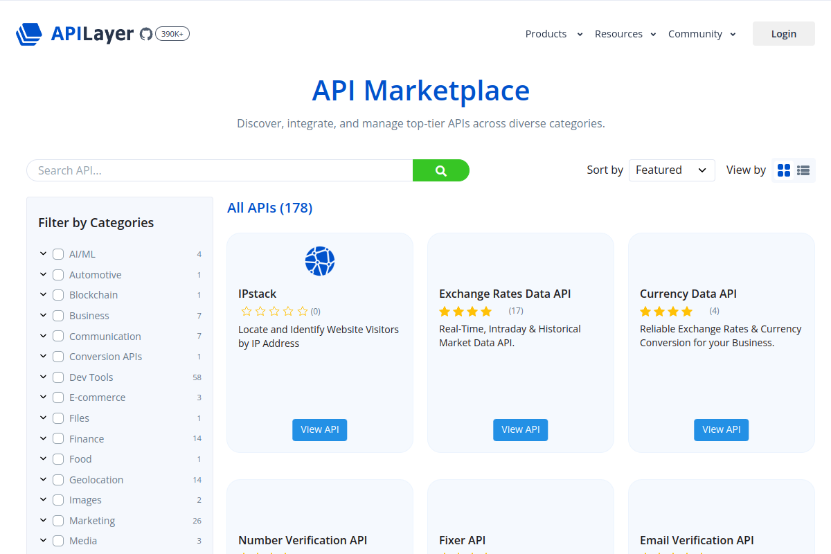Check the Conversion APIs checkbox

(58, 357)
